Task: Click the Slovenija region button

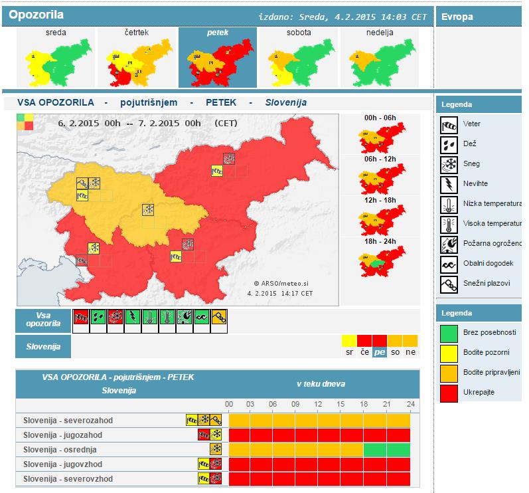Action: tap(42, 346)
